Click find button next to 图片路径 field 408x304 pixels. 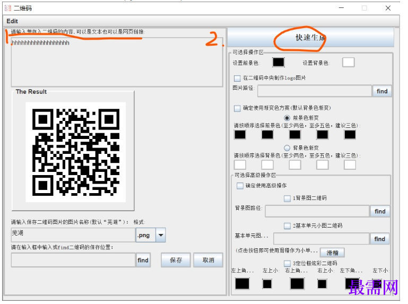pos(381,91)
